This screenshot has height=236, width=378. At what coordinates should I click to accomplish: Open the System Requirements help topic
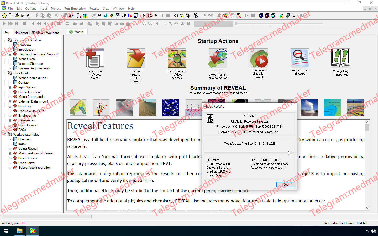click(34, 68)
